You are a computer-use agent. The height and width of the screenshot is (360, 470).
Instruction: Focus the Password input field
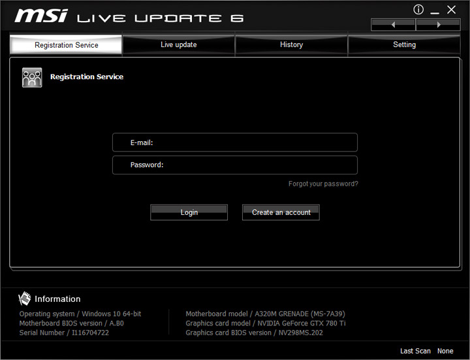click(235, 165)
